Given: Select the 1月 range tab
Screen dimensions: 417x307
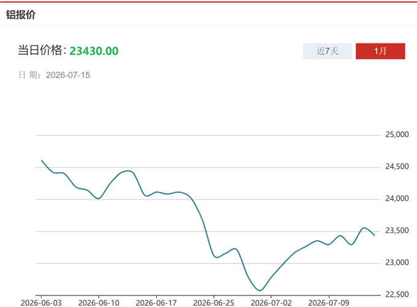Looking at the screenshot, I should [380, 51].
